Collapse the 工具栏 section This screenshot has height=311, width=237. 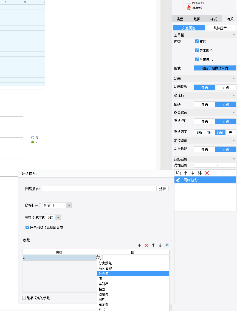pyautogui.click(x=234, y=35)
